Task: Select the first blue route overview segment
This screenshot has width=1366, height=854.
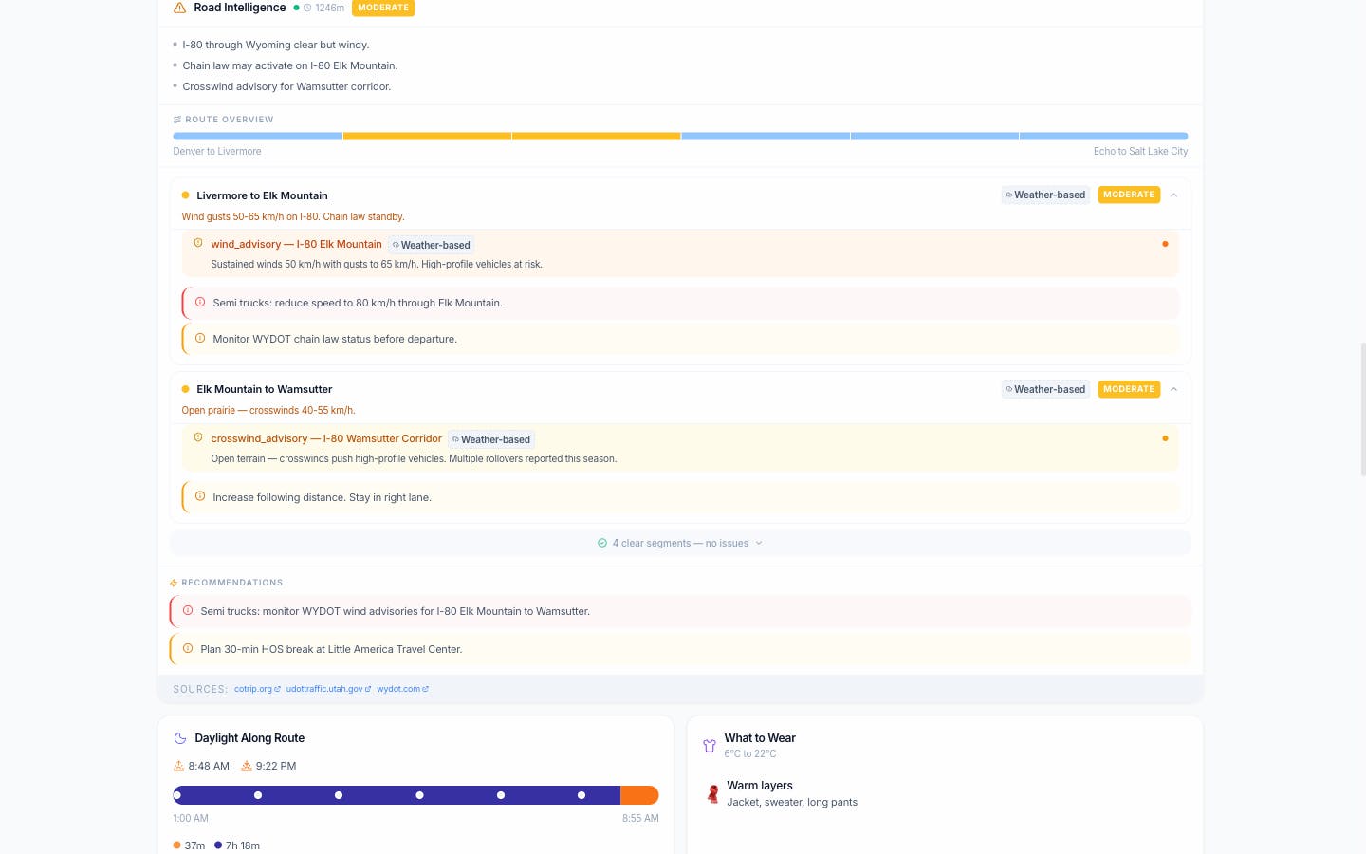Action: tap(257, 137)
